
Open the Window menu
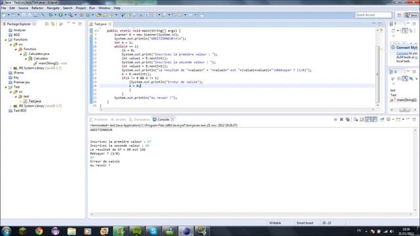point(104,8)
